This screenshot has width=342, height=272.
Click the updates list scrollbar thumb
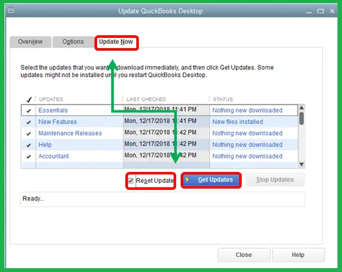tap(301, 119)
